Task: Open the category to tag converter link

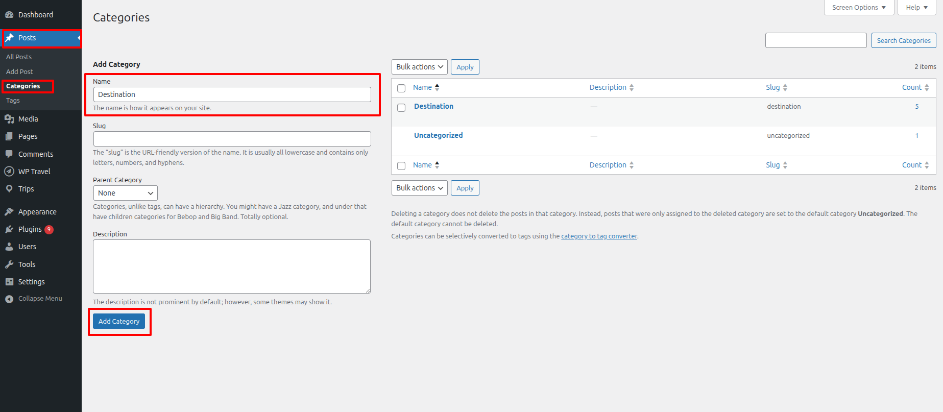Action: pos(599,236)
